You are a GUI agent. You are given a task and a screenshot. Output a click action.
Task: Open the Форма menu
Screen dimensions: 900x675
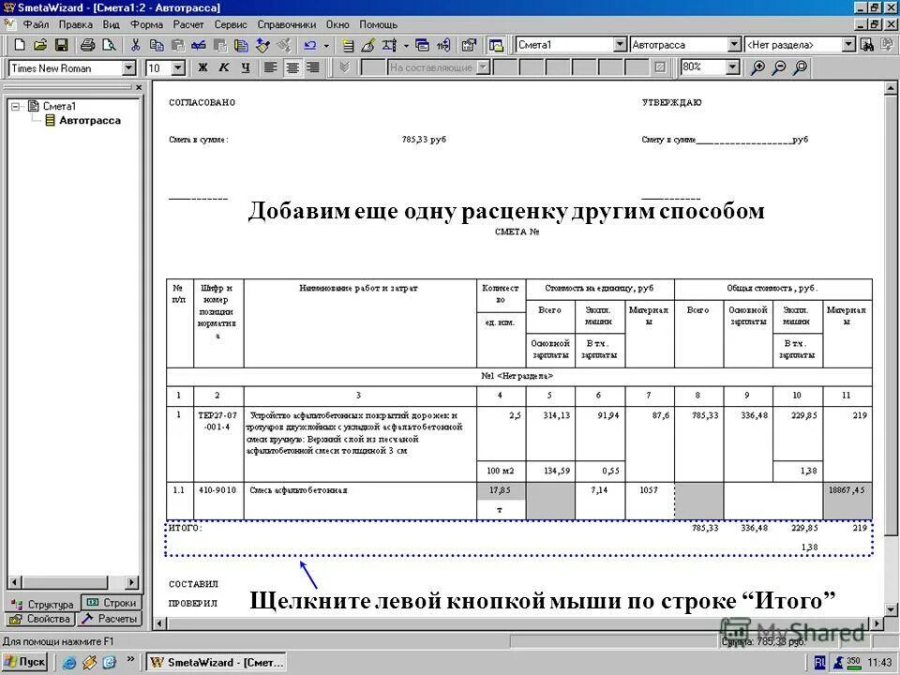146,24
